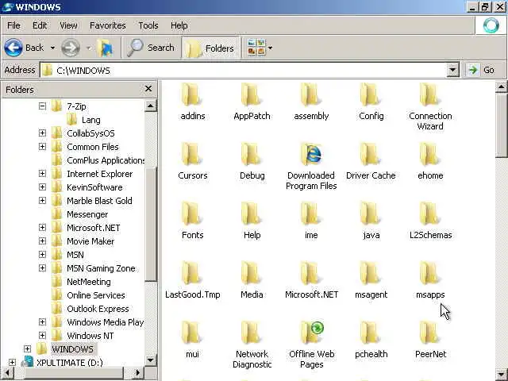Click folder tree horizontal scroll right arrow
Viewport: 508px width, 381px height.
tap(137, 373)
